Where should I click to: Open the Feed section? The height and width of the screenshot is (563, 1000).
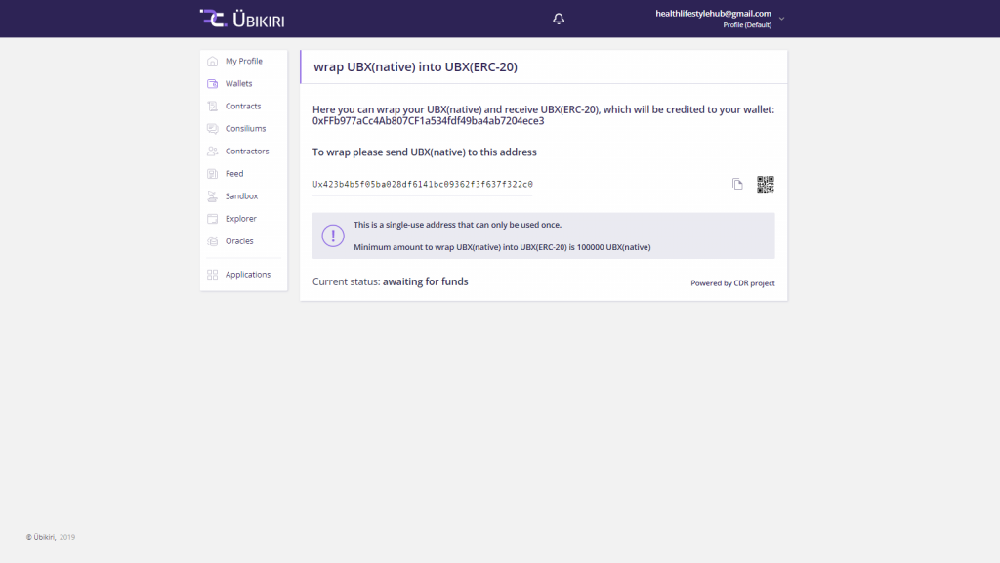coord(234,174)
